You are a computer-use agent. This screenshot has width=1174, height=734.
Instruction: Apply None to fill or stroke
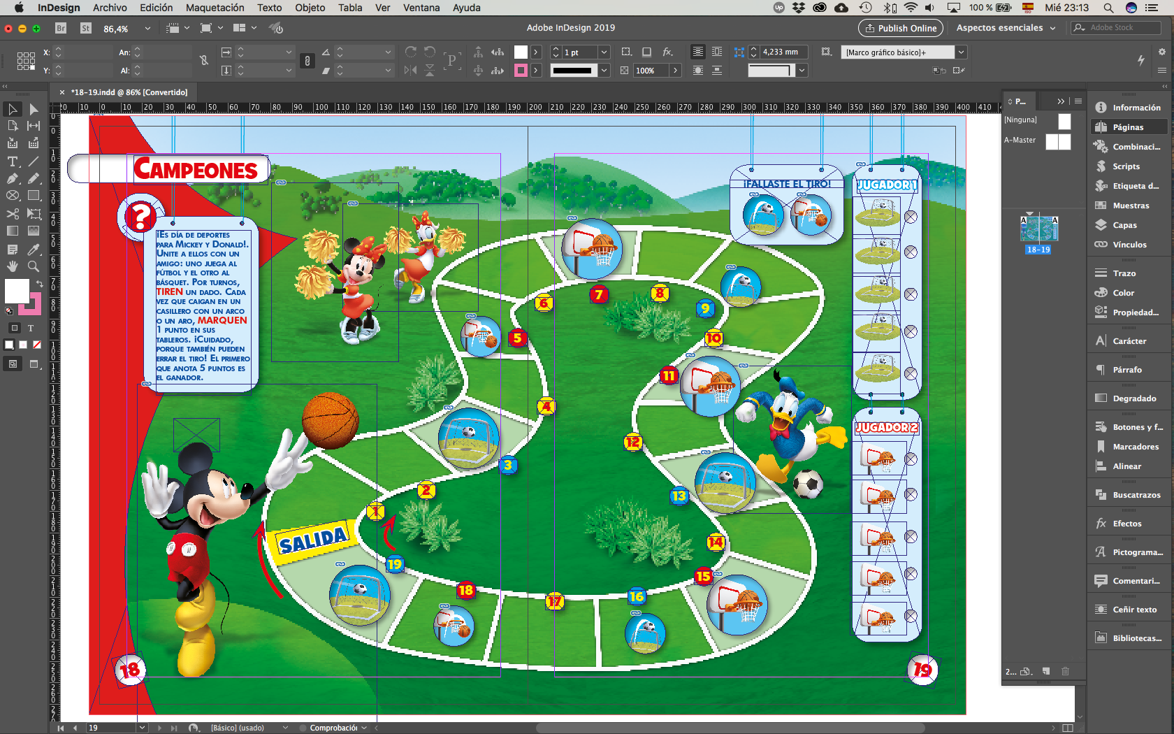[x=37, y=345]
